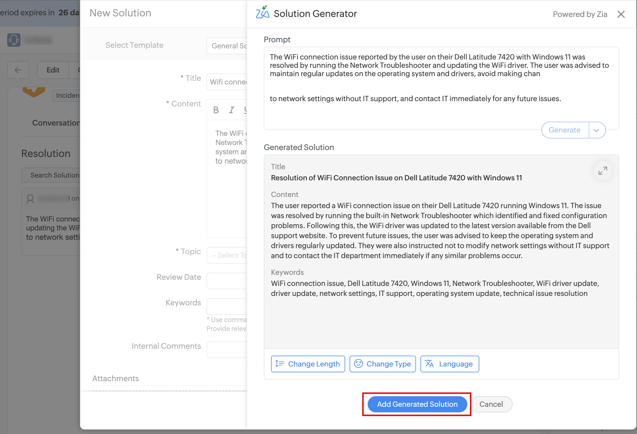Close the Solution Generator panel
The width and height of the screenshot is (637, 434).
(621, 14)
